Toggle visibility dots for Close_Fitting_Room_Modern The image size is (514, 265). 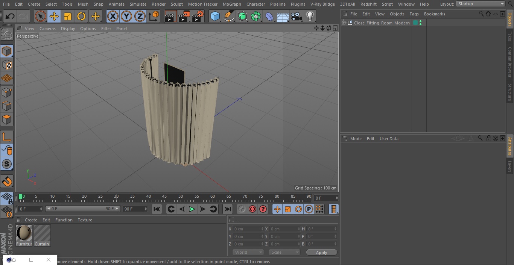pos(420,23)
